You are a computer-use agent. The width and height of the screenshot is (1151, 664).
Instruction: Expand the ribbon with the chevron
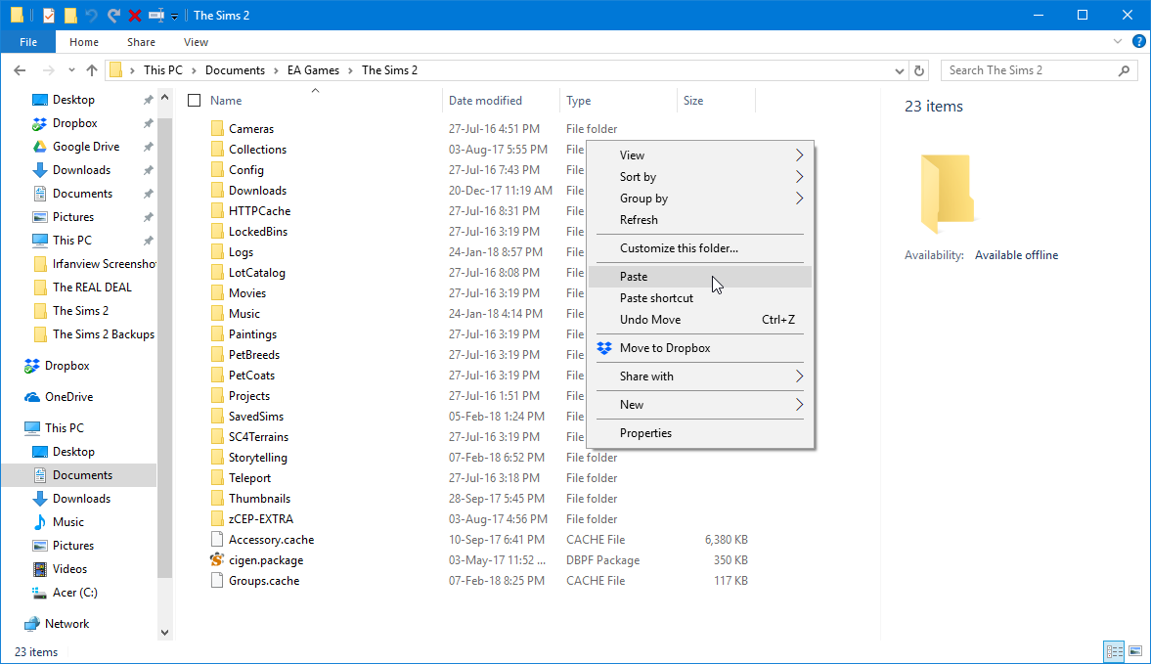tap(1117, 42)
